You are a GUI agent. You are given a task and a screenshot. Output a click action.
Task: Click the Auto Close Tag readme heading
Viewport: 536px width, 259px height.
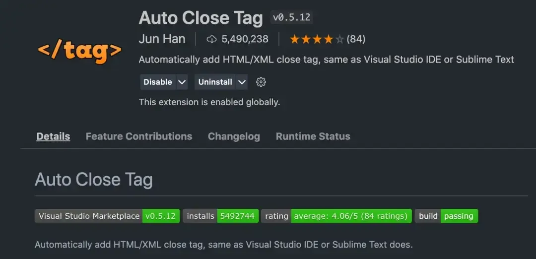[x=94, y=179]
